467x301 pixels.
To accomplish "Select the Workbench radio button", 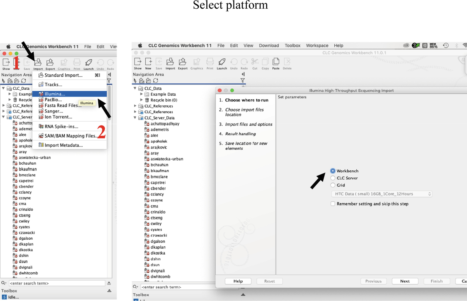I will point(333,171).
